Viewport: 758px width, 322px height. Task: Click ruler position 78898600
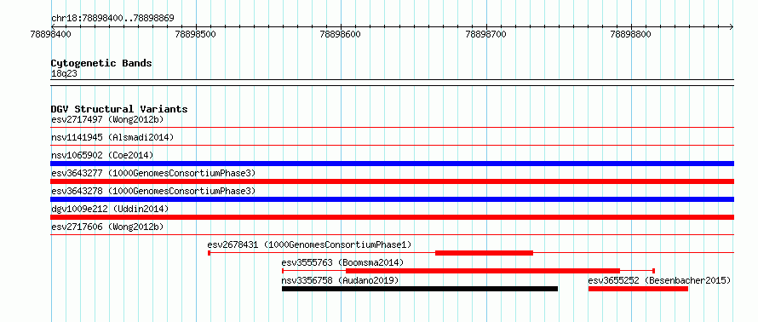[341, 34]
